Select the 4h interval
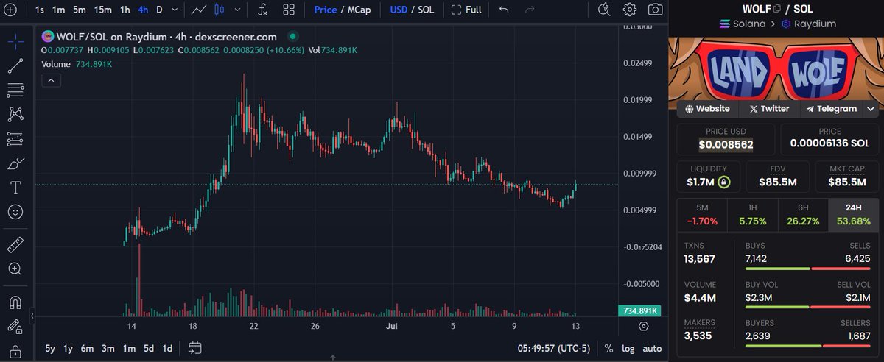The height and width of the screenshot is (362, 884). point(143,10)
